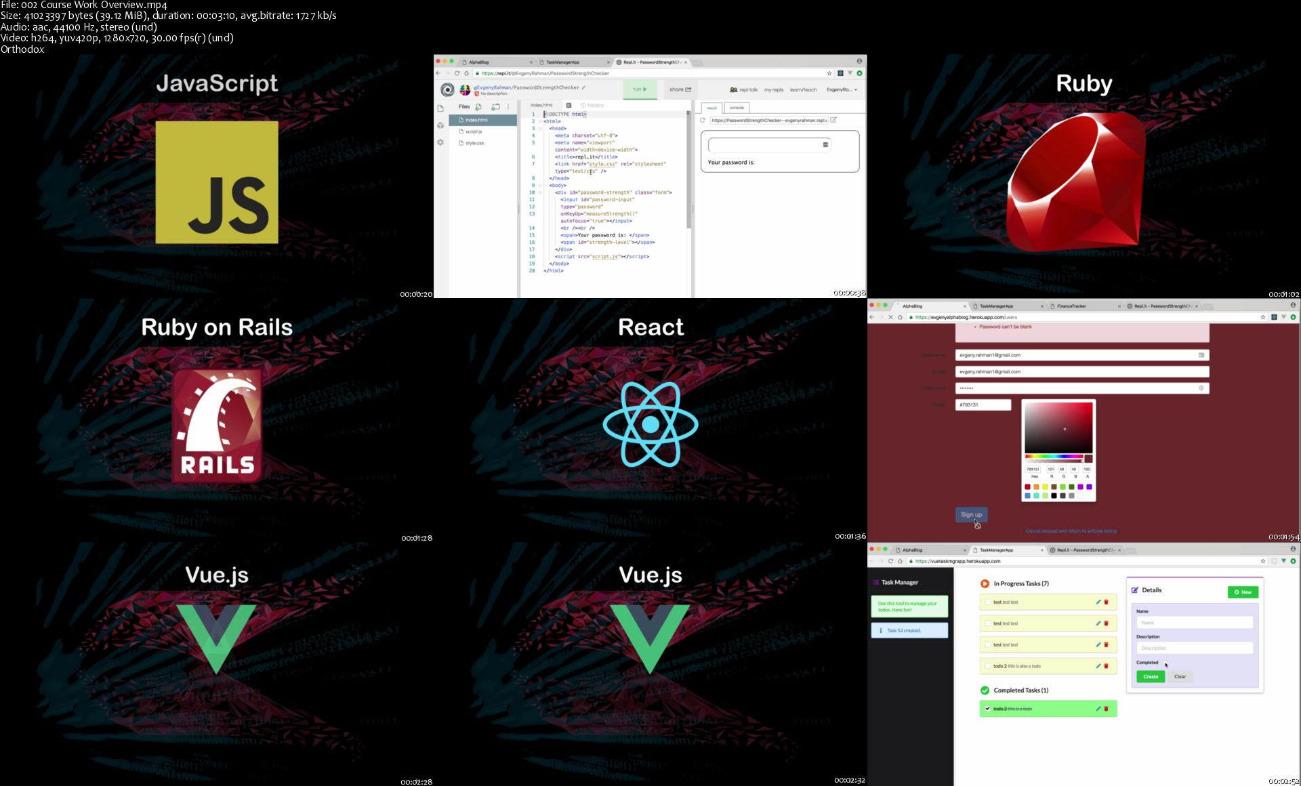Image resolution: width=1301 pixels, height=786 pixels.
Task: Click the share button in Repl.it
Action: 680,89
